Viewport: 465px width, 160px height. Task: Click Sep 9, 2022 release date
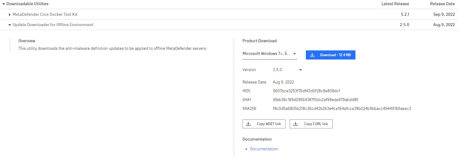(x=444, y=14)
